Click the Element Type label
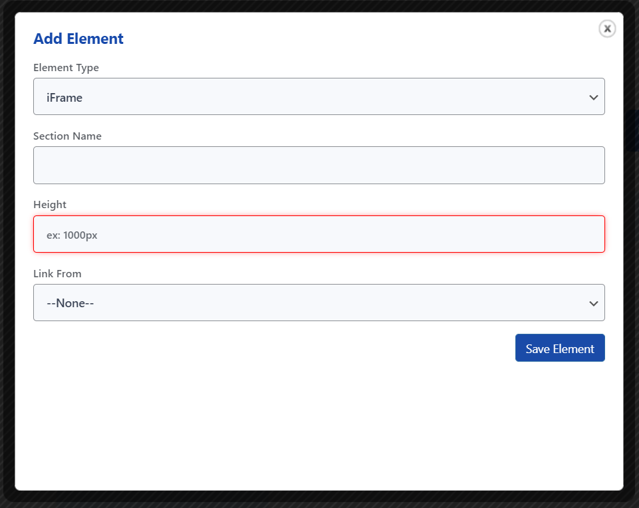639x508 pixels. (x=66, y=68)
